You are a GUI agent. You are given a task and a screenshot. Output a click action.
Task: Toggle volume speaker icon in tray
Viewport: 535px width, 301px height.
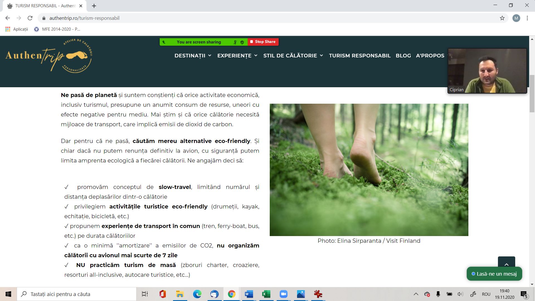tap(460, 294)
